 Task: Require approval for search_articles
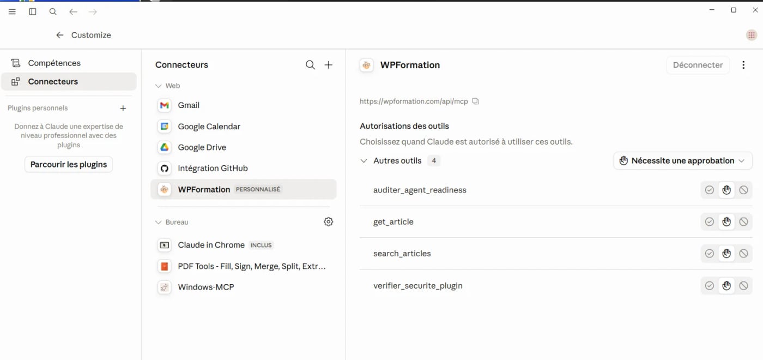[726, 254]
